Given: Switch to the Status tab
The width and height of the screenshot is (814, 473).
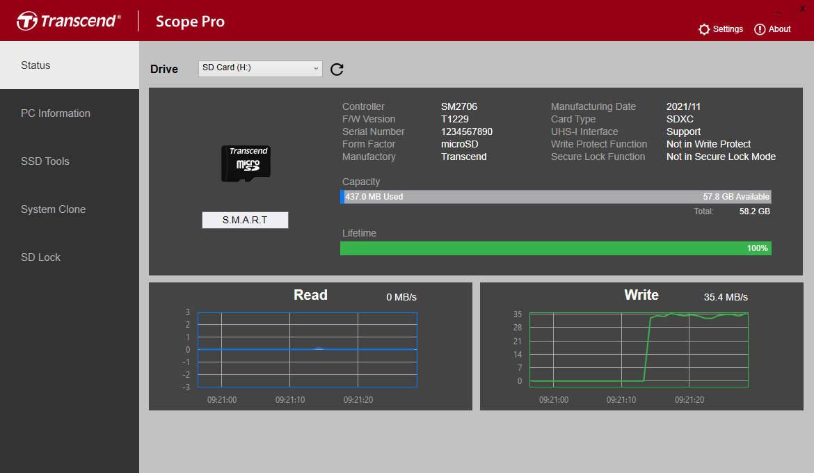Looking at the screenshot, I should point(70,65).
